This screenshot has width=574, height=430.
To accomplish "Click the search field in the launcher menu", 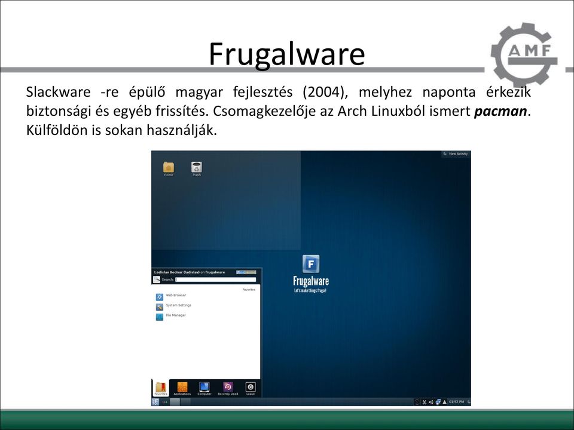I will click(216, 279).
